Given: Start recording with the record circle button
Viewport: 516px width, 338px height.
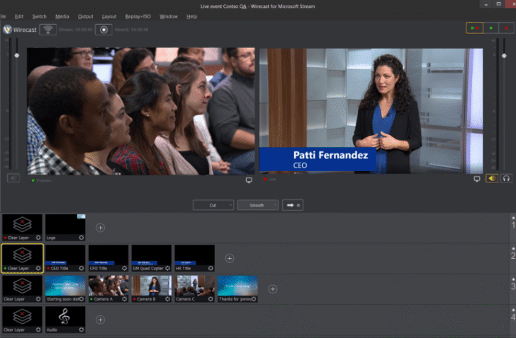Looking at the screenshot, I should point(103,30).
